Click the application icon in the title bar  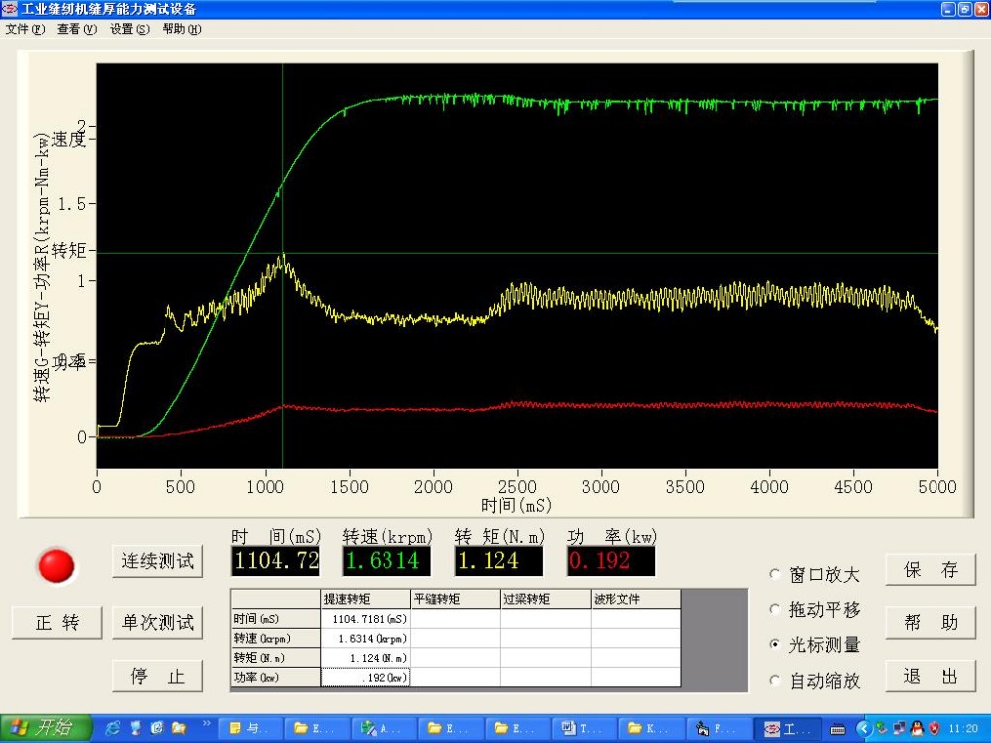pyautogui.click(x=11, y=9)
